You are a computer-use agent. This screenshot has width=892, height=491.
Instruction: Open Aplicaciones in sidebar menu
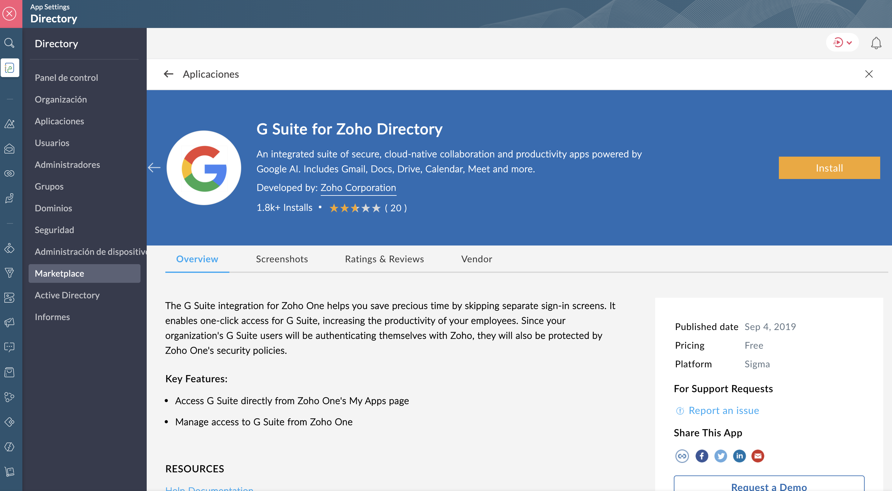pyautogui.click(x=59, y=121)
